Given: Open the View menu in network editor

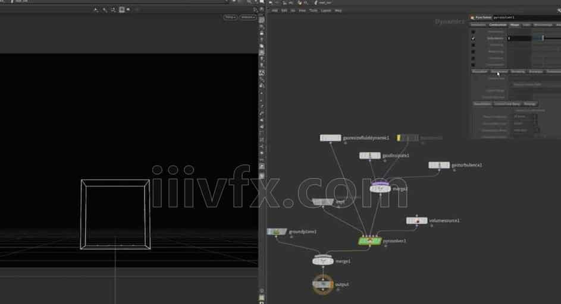Looking at the screenshot, I should 302,11.
